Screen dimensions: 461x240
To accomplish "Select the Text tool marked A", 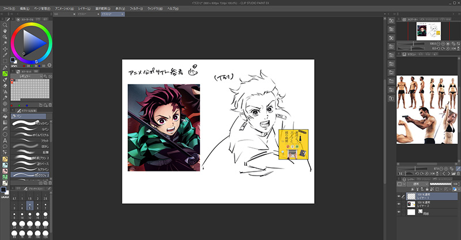I will coord(5,140).
